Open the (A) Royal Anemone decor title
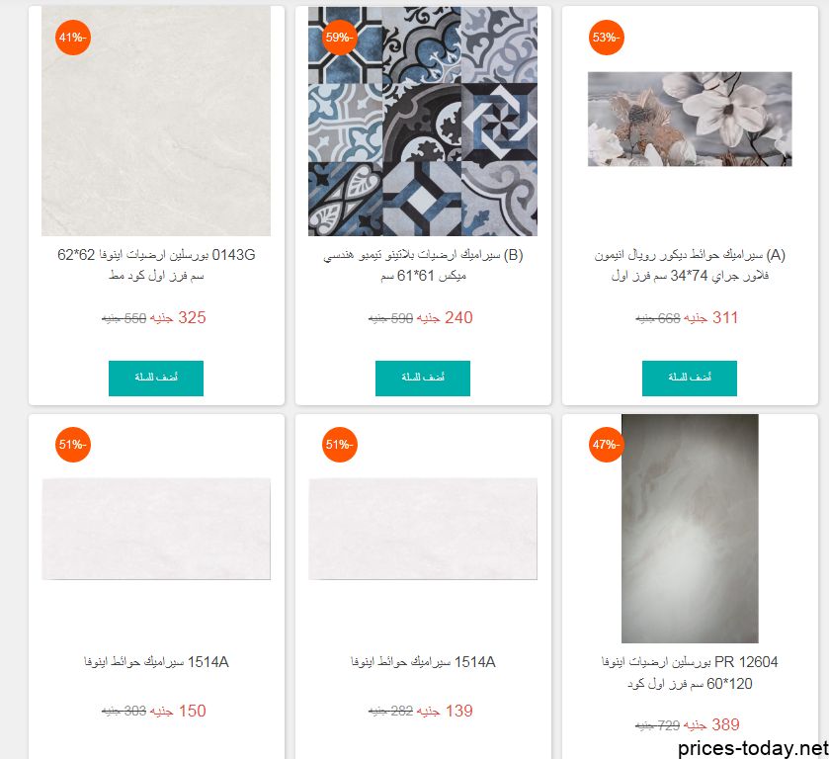This screenshot has height=759, width=829. pos(690,265)
